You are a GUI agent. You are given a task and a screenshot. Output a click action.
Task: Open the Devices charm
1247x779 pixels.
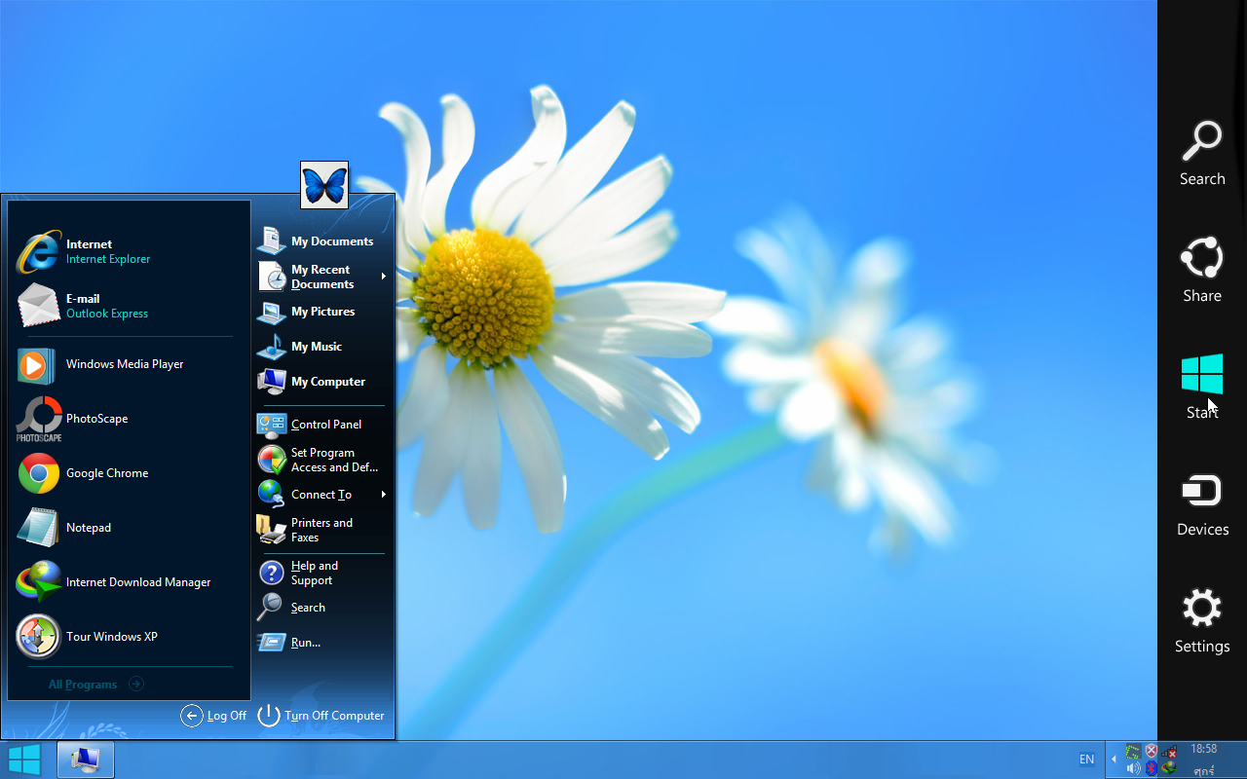click(x=1202, y=505)
